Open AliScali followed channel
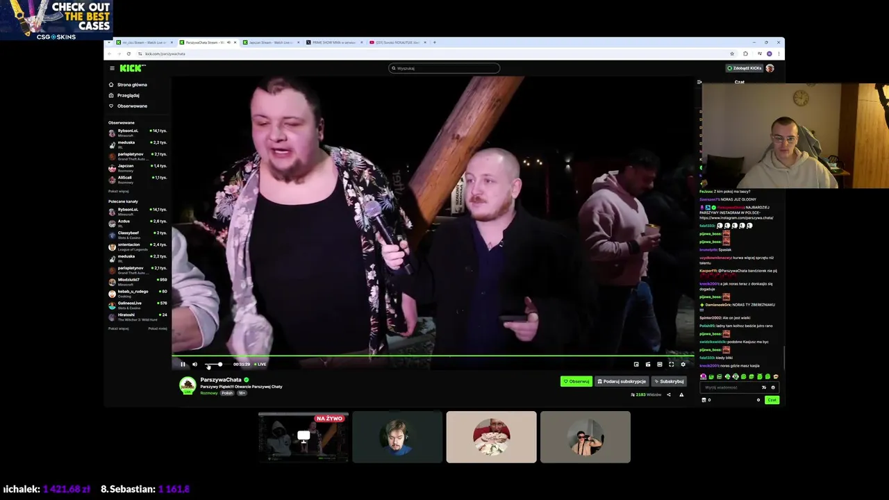This screenshot has width=889, height=500. point(138,179)
